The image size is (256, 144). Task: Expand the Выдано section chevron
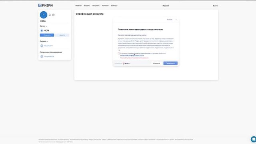point(47,42)
